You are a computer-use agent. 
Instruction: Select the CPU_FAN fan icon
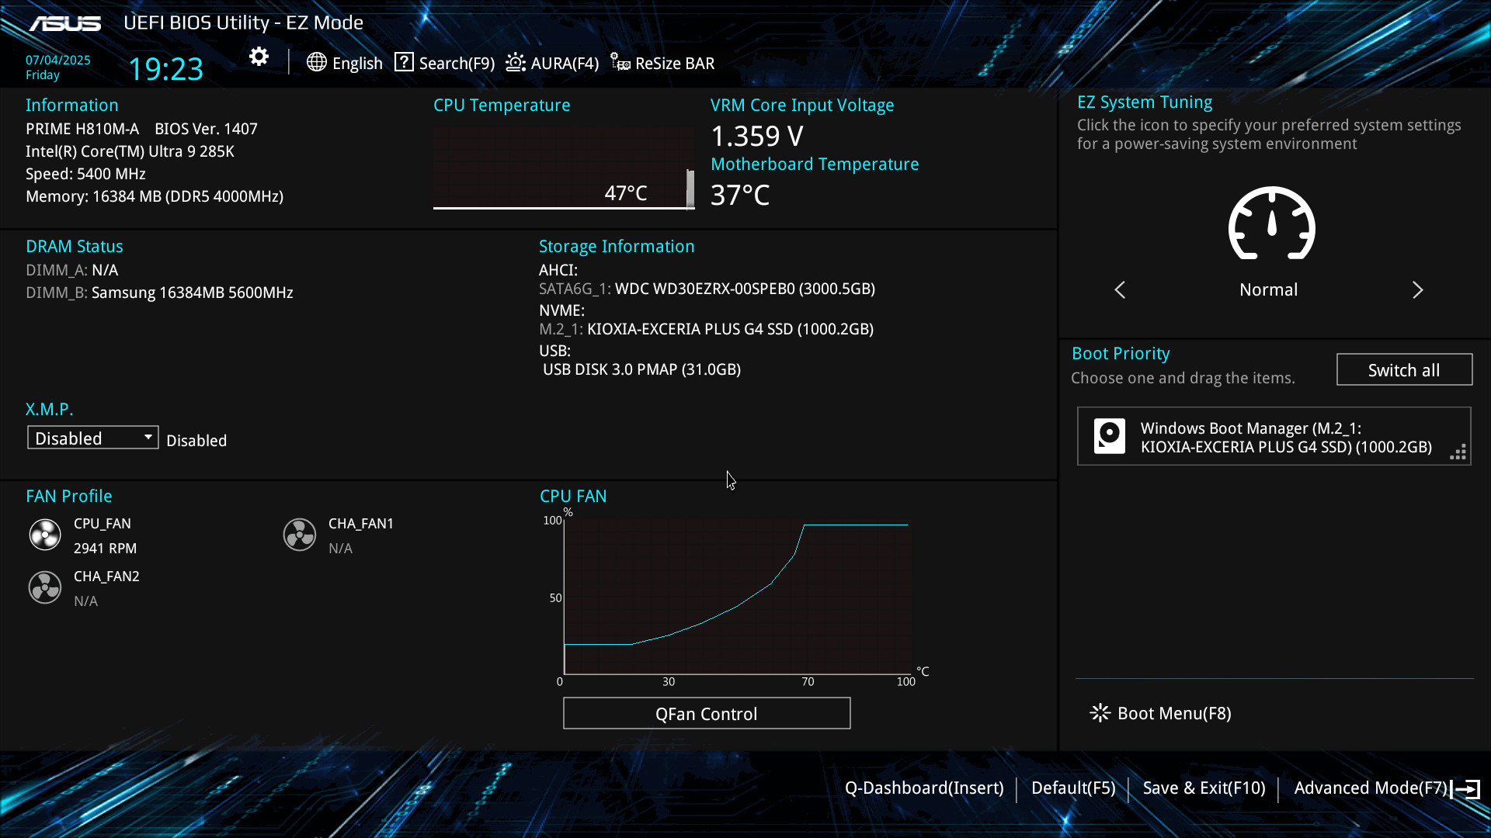[45, 535]
